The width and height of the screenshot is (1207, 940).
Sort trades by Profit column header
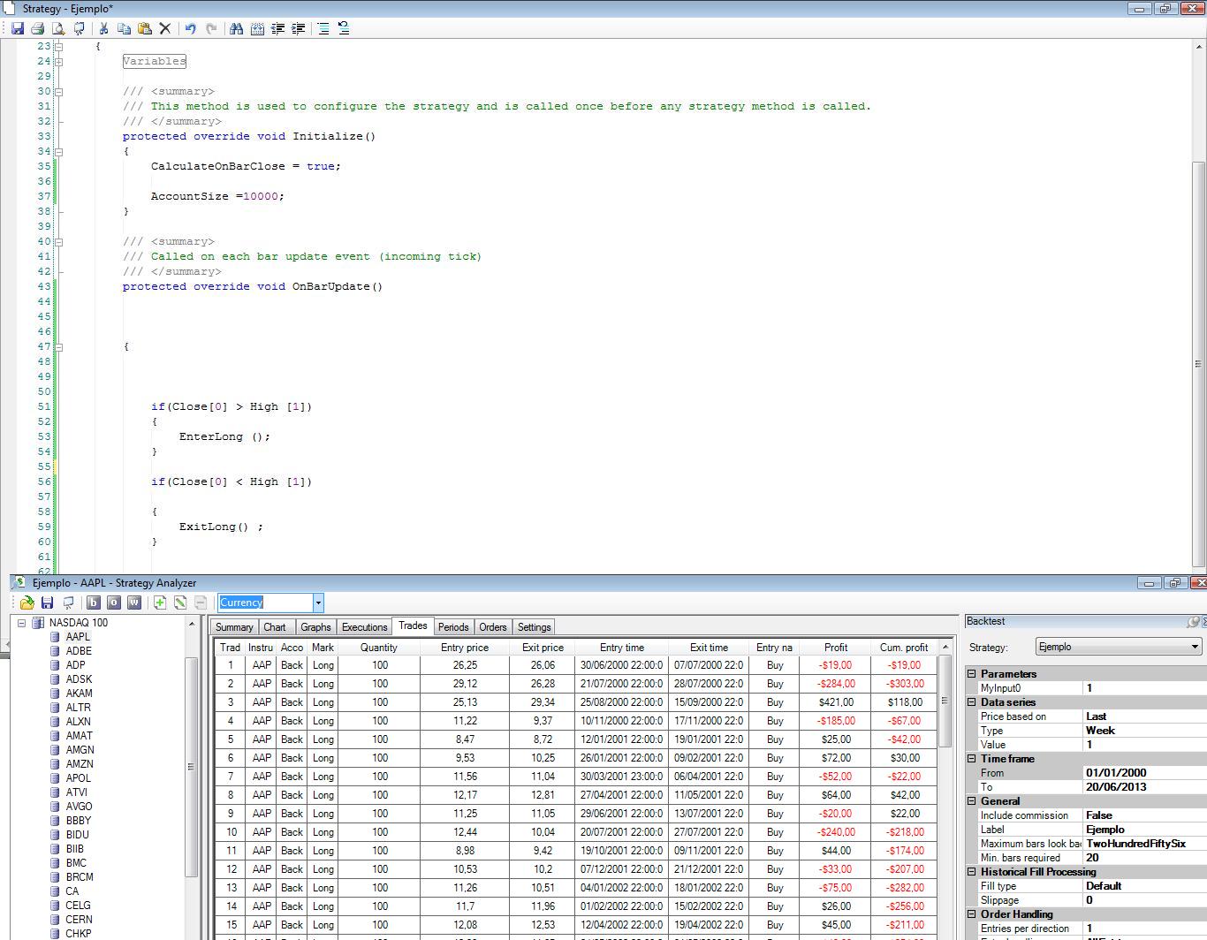836,648
